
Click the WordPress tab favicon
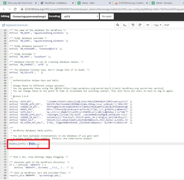[x=42, y=3]
